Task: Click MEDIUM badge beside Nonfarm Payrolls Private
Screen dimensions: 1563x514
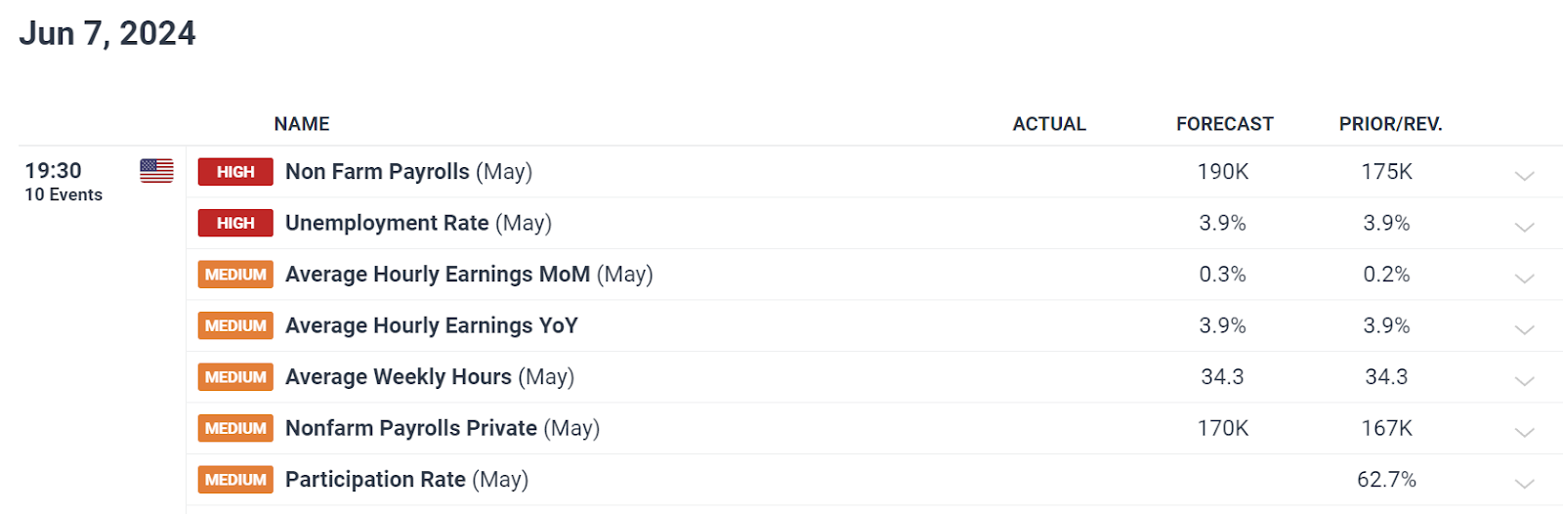Action: [x=235, y=428]
